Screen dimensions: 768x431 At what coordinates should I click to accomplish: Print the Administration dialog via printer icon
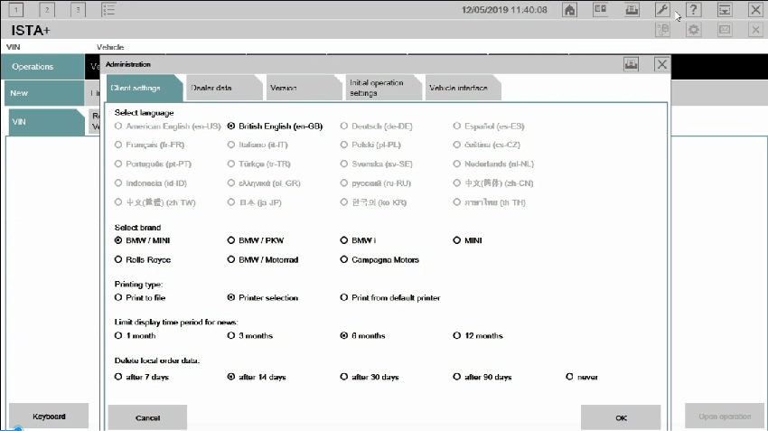[x=631, y=64]
